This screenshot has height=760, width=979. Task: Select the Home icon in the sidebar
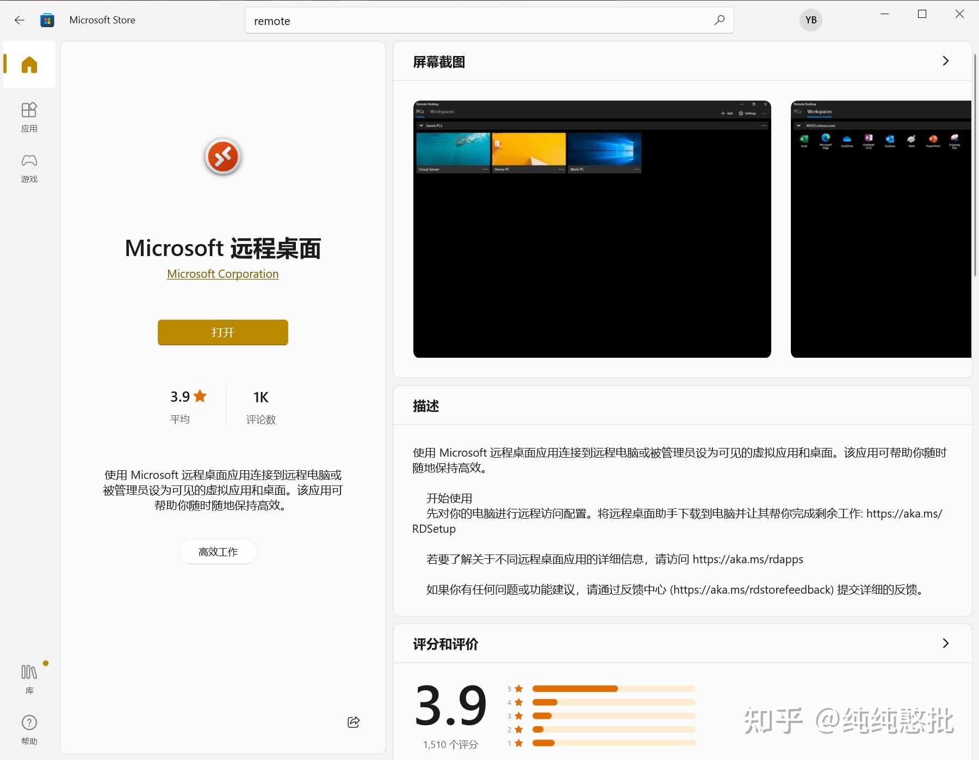click(29, 64)
